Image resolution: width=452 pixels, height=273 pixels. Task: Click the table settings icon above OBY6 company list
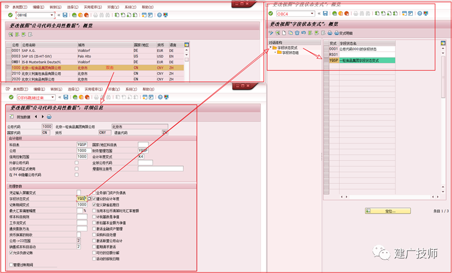coord(187,45)
